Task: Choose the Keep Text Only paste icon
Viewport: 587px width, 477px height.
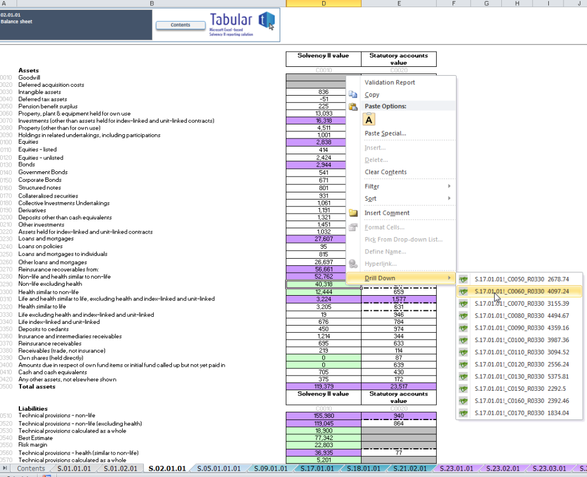Action: pyautogui.click(x=369, y=120)
